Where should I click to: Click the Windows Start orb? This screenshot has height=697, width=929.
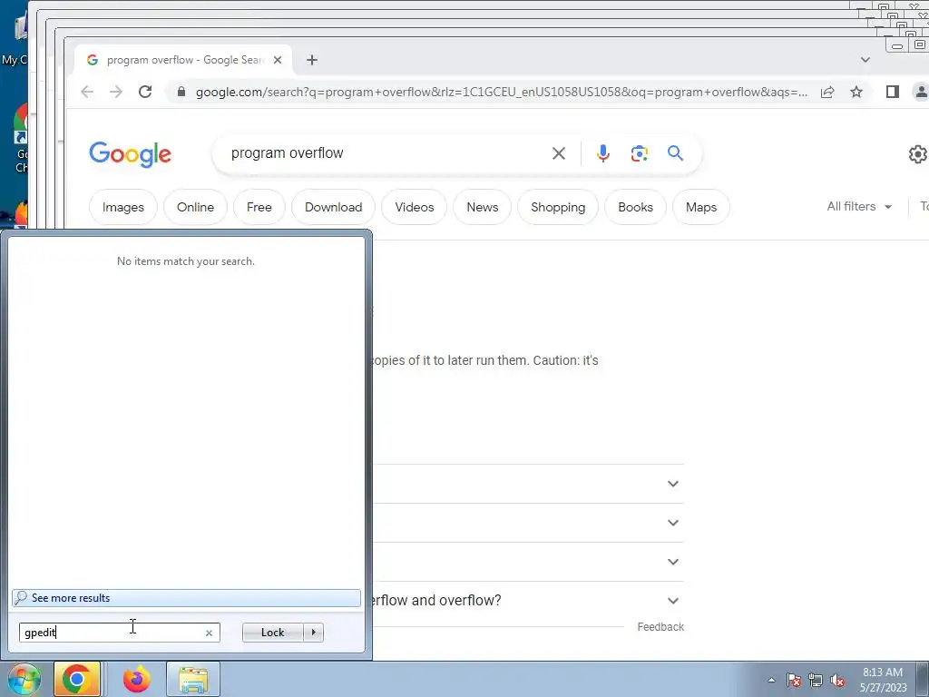tap(24, 679)
